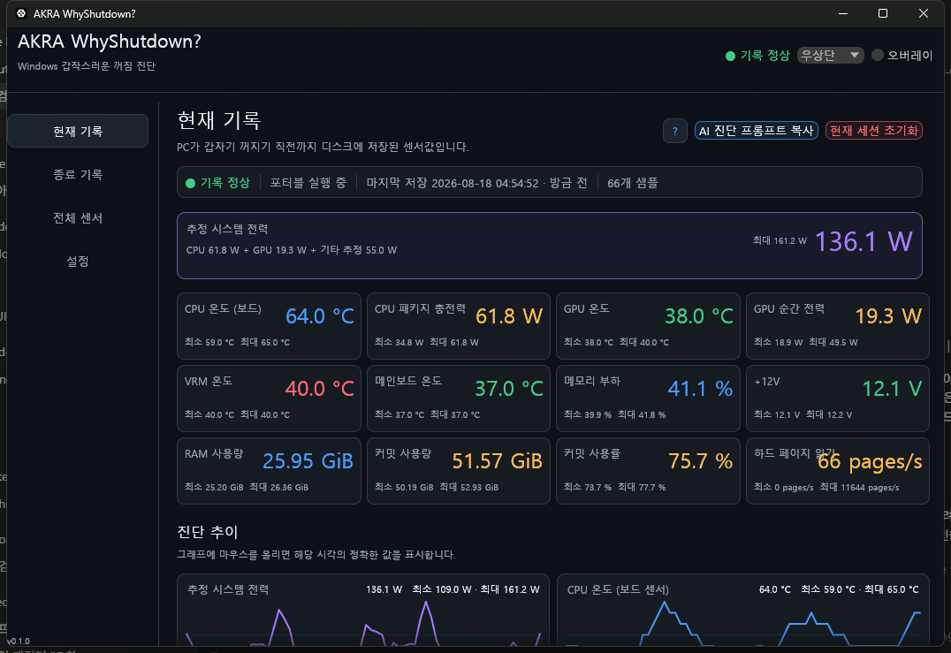The height and width of the screenshot is (653, 951).
Task: Click the 커밋 사용률 75.7 % value
Action: pos(701,461)
